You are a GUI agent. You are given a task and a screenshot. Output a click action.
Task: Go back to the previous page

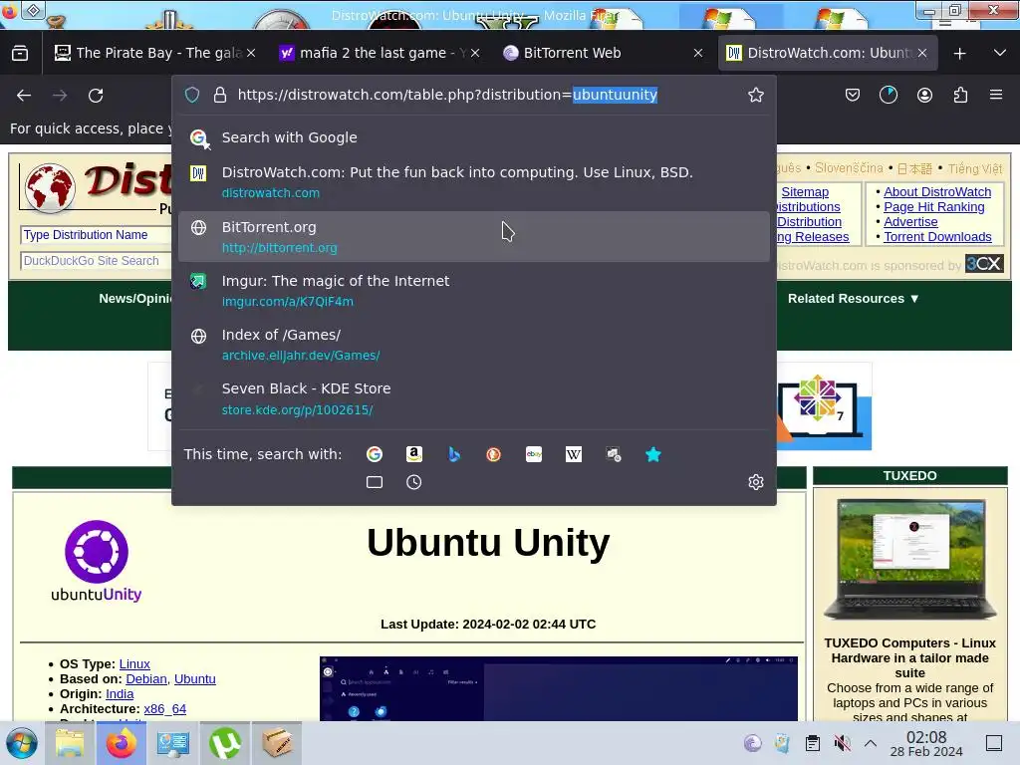pos(24,96)
